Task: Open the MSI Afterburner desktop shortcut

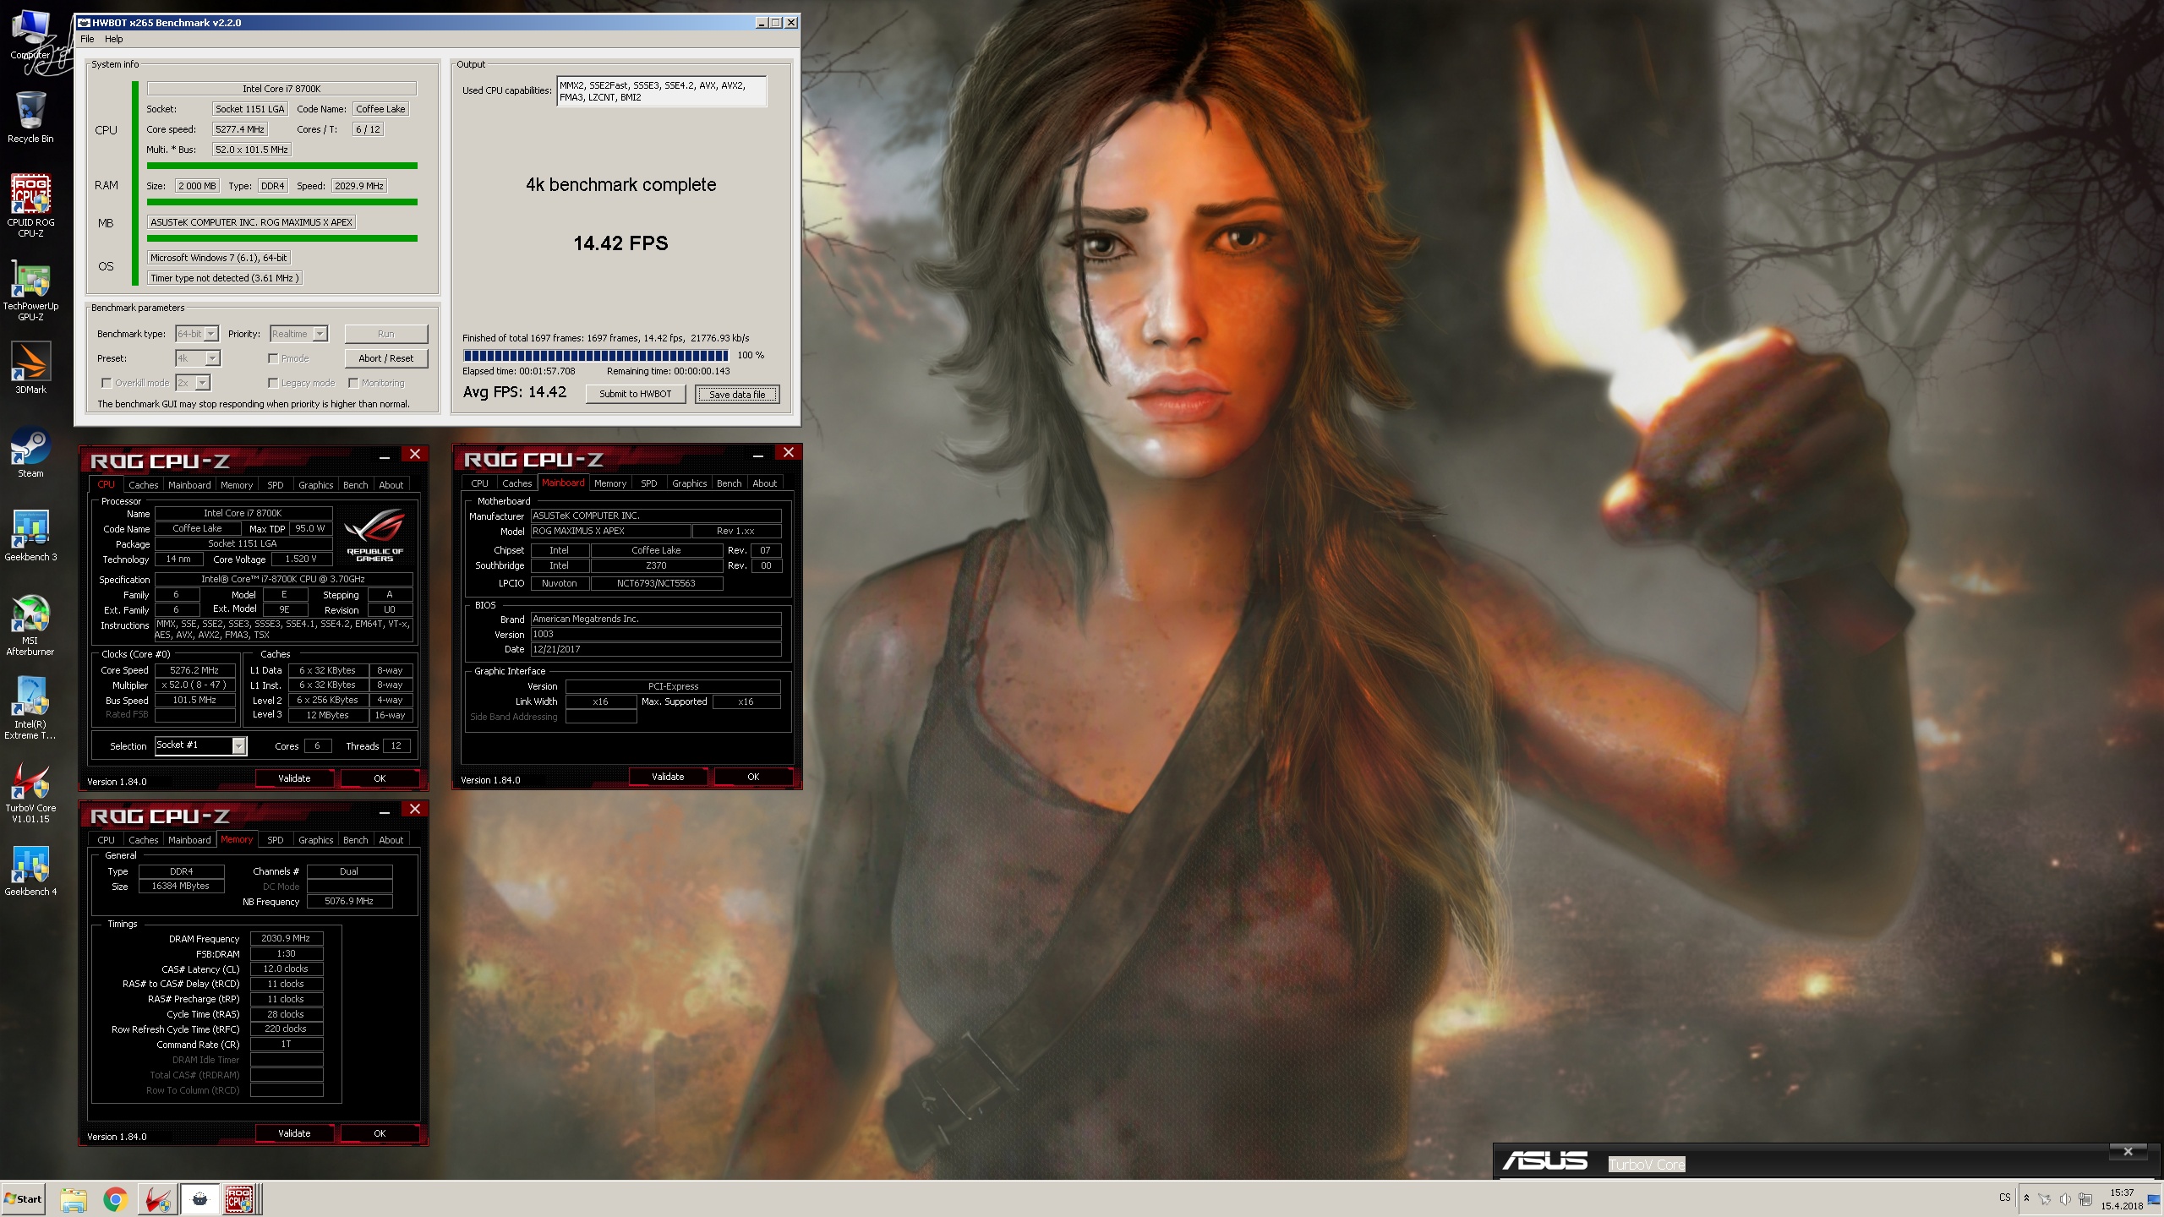Action: point(30,625)
